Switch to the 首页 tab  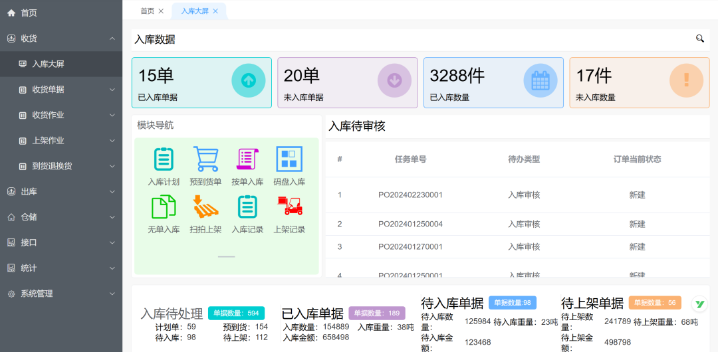147,11
